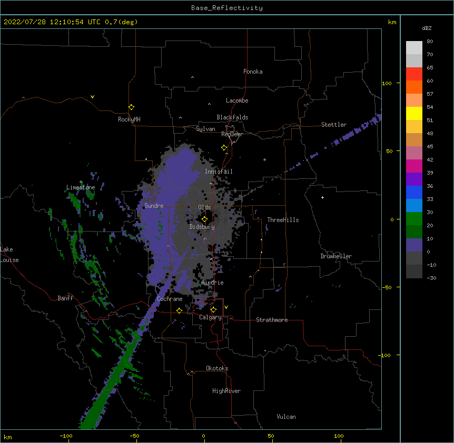Click the Calgary city label
This screenshot has width=454, height=443.
(211, 317)
